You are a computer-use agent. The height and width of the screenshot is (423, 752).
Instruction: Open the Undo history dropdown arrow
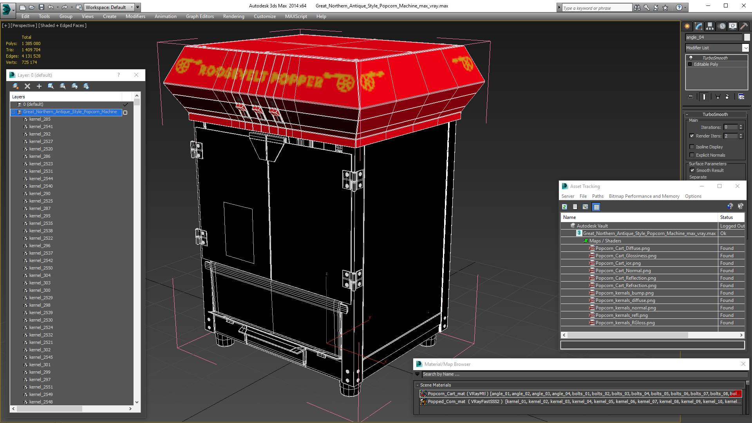(58, 7)
